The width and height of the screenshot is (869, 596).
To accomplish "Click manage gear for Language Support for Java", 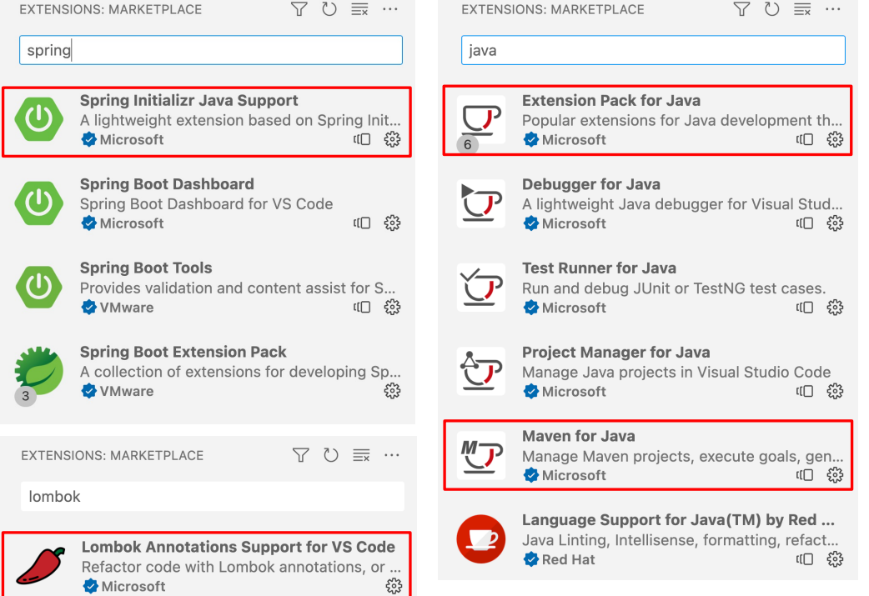I will [x=835, y=559].
